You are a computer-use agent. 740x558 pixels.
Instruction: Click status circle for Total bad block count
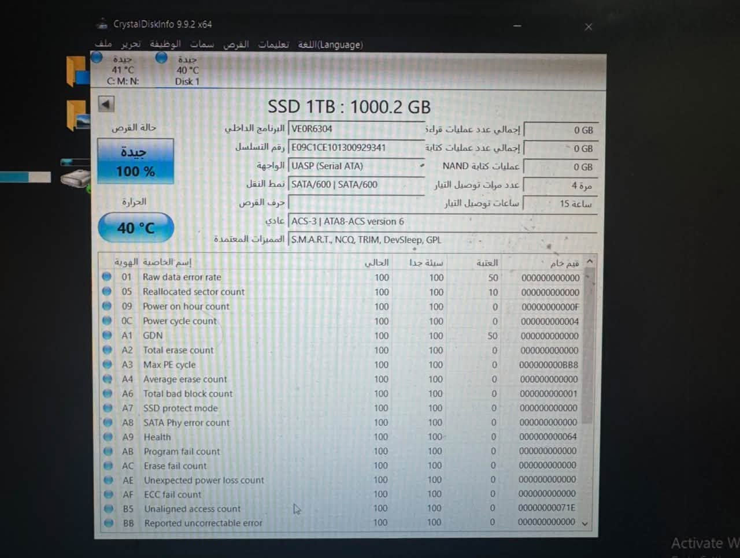108,393
